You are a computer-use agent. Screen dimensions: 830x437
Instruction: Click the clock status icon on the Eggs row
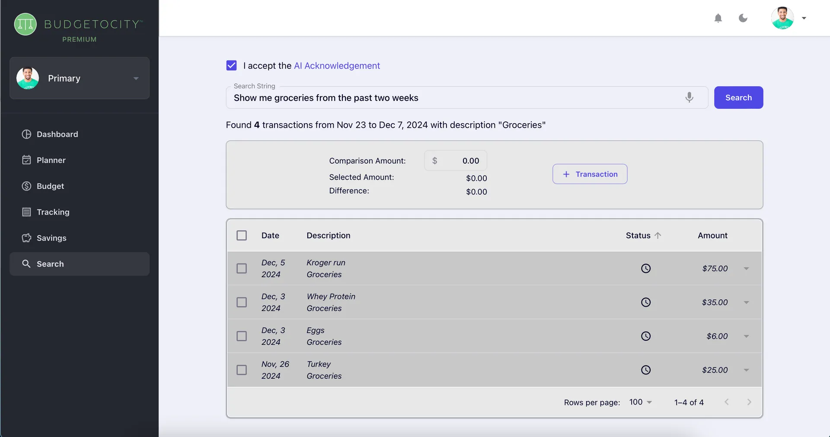click(646, 336)
